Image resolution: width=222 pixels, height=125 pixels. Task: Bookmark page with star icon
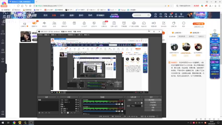click(30, 6)
